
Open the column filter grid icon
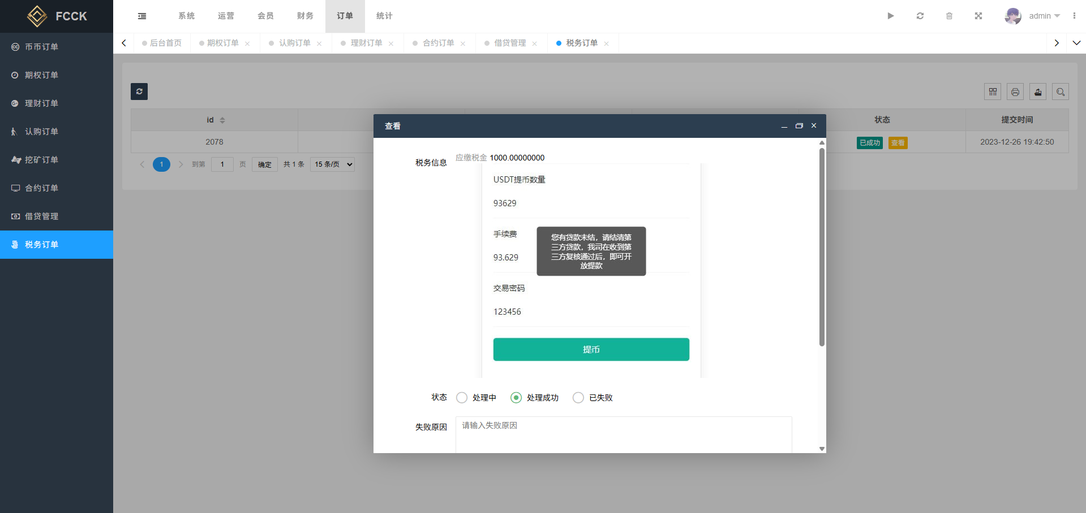coord(992,92)
